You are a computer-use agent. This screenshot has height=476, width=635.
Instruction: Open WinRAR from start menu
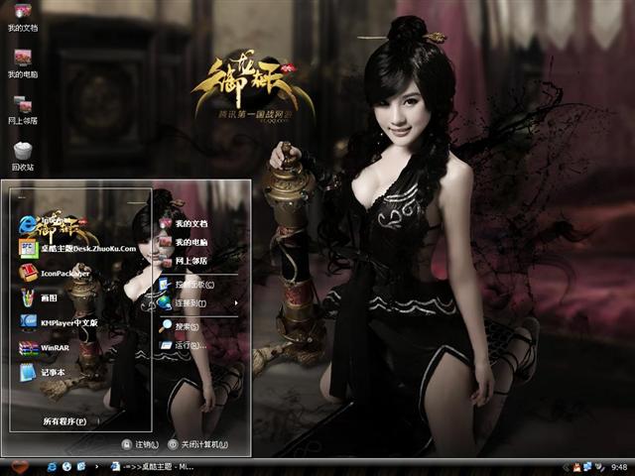(44, 348)
